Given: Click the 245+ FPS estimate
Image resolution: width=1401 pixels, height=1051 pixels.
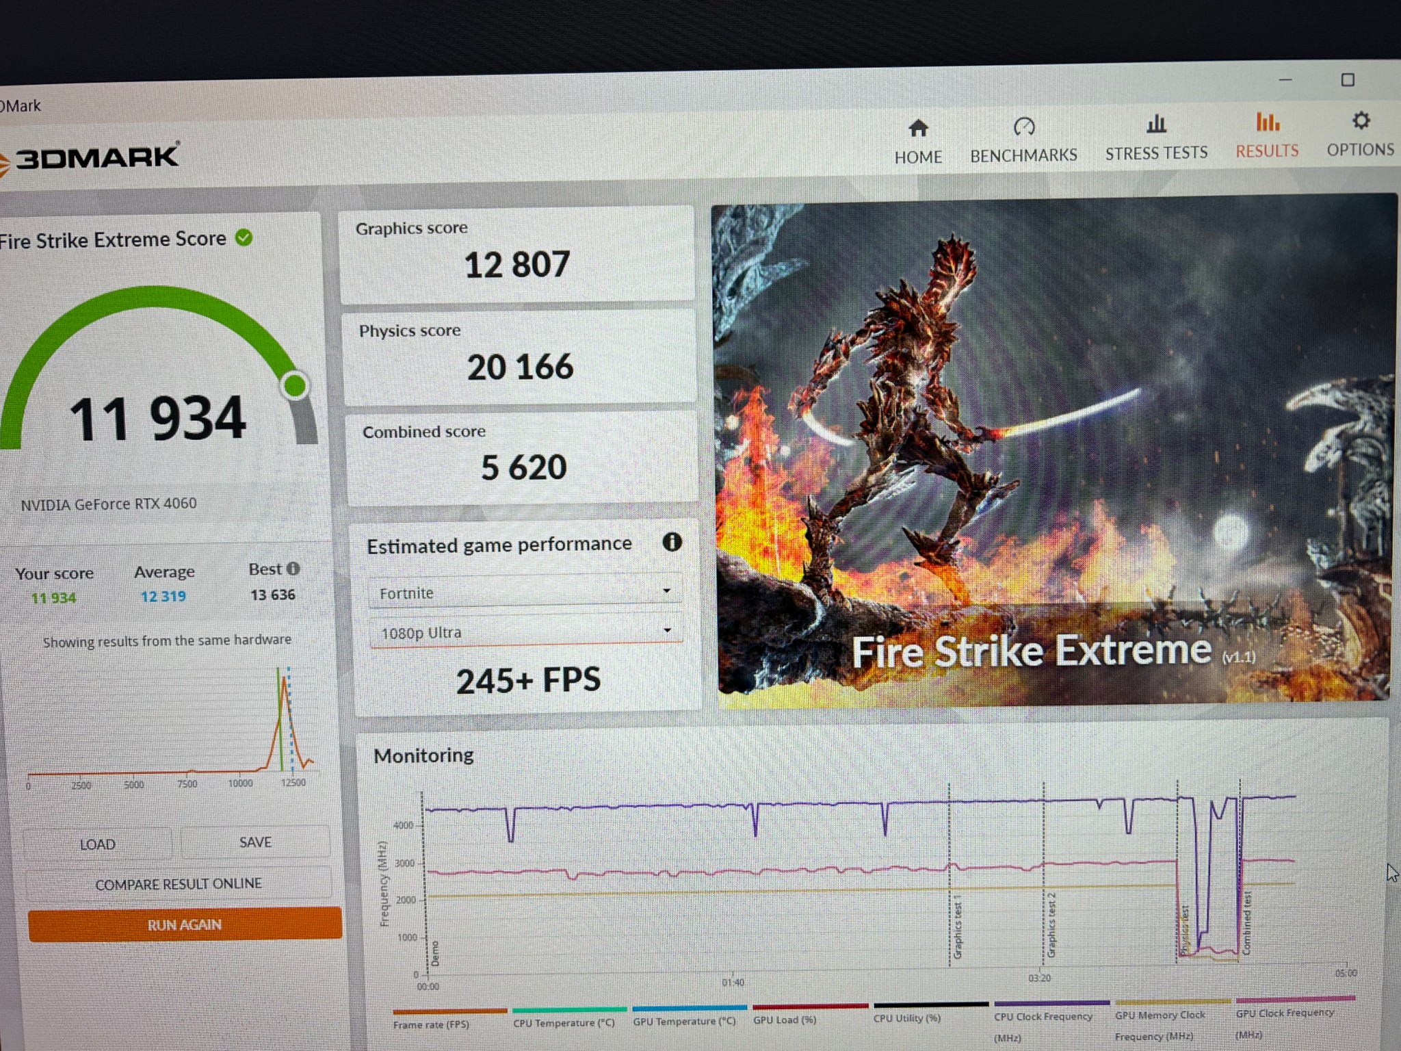Looking at the screenshot, I should [x=528, y=681].
